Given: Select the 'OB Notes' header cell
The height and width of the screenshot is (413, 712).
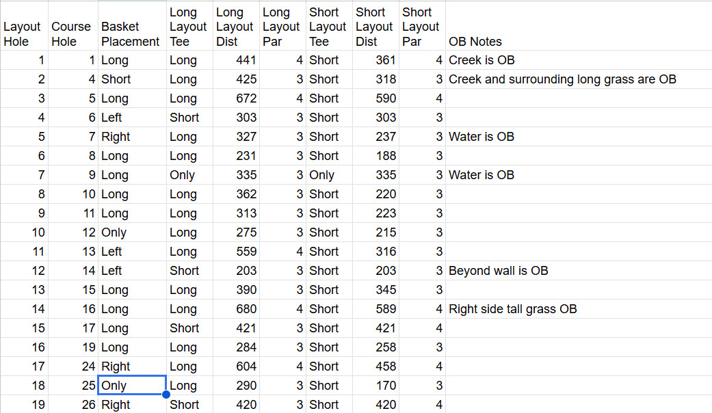Looking at the screenshot, I should (579, 26).
